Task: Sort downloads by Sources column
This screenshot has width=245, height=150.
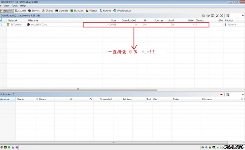Action: [155, 20]
